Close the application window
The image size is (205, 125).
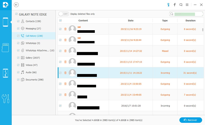coord(201,5)
